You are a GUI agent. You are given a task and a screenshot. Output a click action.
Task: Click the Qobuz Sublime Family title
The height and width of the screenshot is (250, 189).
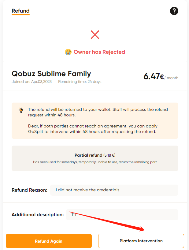click(51, 74)
